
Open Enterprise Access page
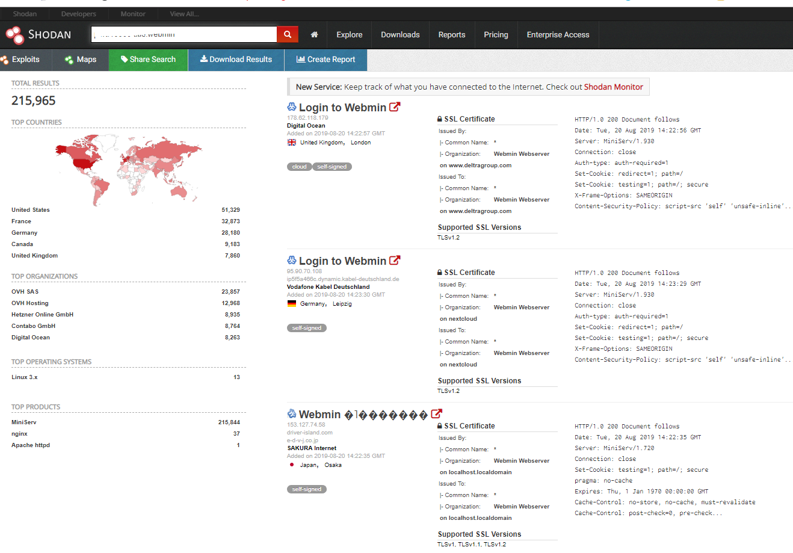558,35
